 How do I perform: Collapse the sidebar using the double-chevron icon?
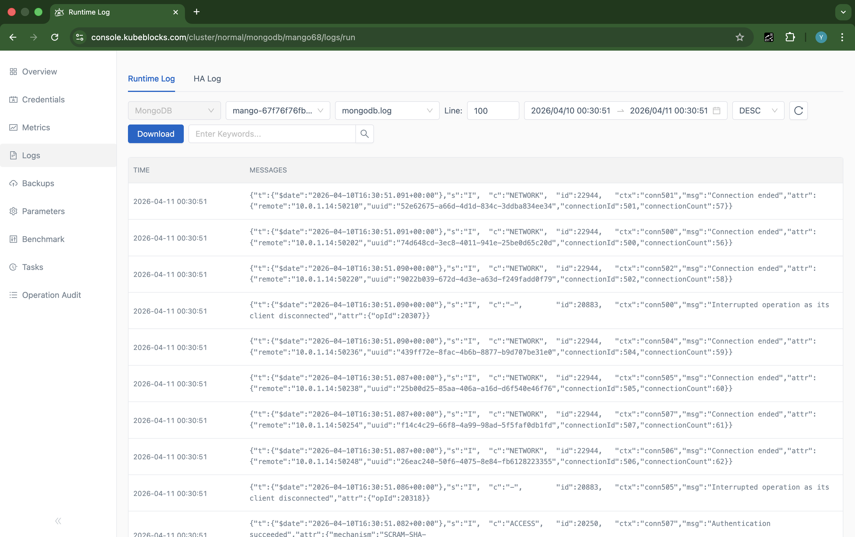point(58,521)
